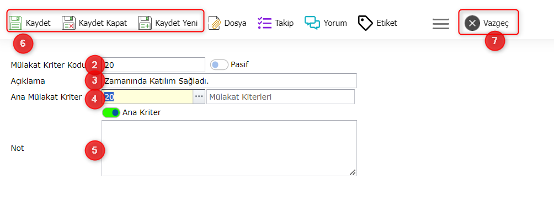The image size is (554, 201).
Task: Open the hamburger menu
Action: 440,24
